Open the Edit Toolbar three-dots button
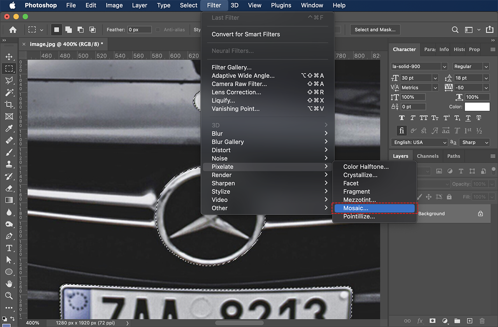 pos(9,308)
